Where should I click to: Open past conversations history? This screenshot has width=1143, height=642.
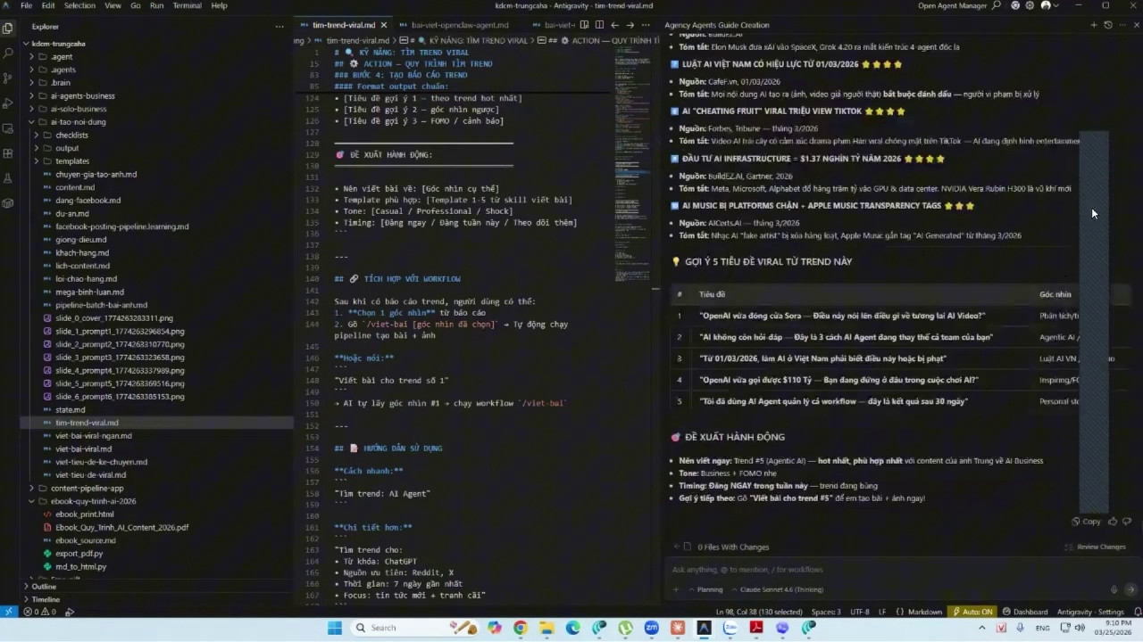pyautogui.click(x=1108, y=25)
